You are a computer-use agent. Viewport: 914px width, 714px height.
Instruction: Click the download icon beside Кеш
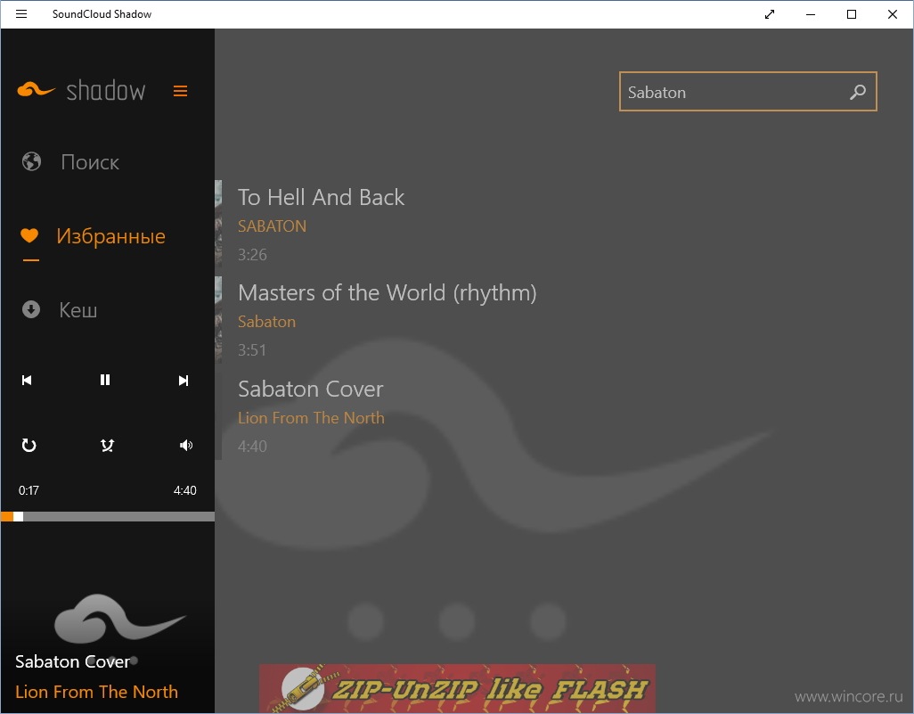(31, 309)
